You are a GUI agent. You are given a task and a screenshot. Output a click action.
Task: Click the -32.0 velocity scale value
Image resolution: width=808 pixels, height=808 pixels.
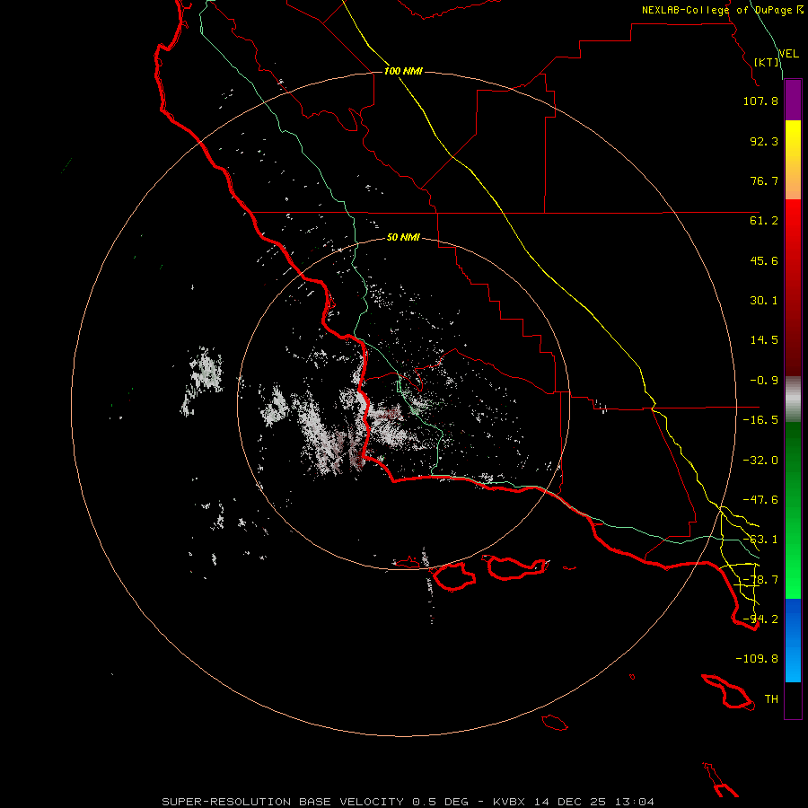pos(760,461)
